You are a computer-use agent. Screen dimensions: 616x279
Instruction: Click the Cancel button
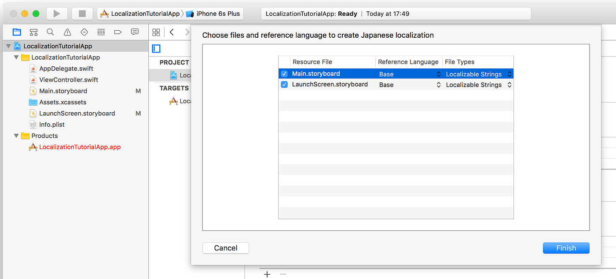tap(226, 248)
